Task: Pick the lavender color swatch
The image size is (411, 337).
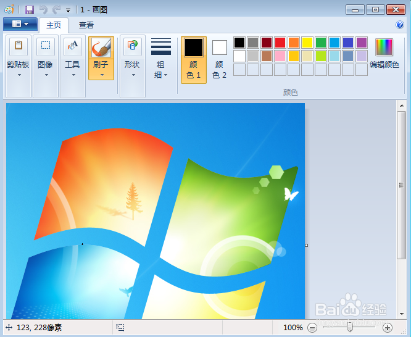Action: [362, 56]
